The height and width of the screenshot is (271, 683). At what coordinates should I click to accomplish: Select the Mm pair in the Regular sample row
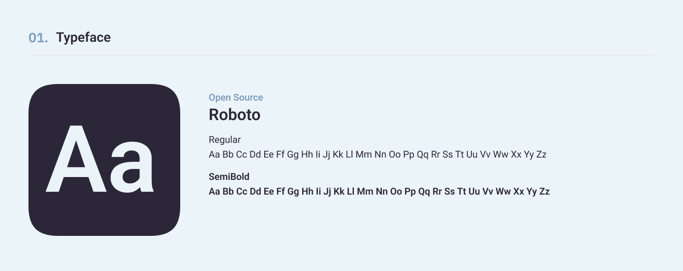[x=364, y=154]
